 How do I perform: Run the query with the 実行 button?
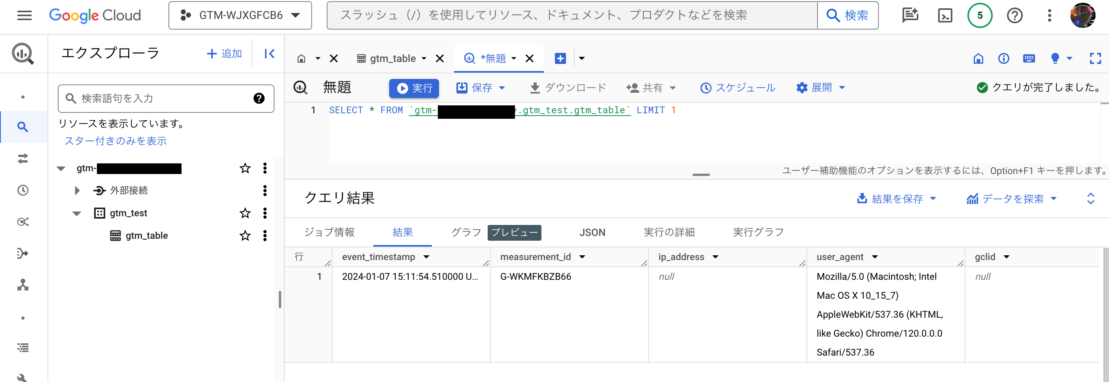413,88
